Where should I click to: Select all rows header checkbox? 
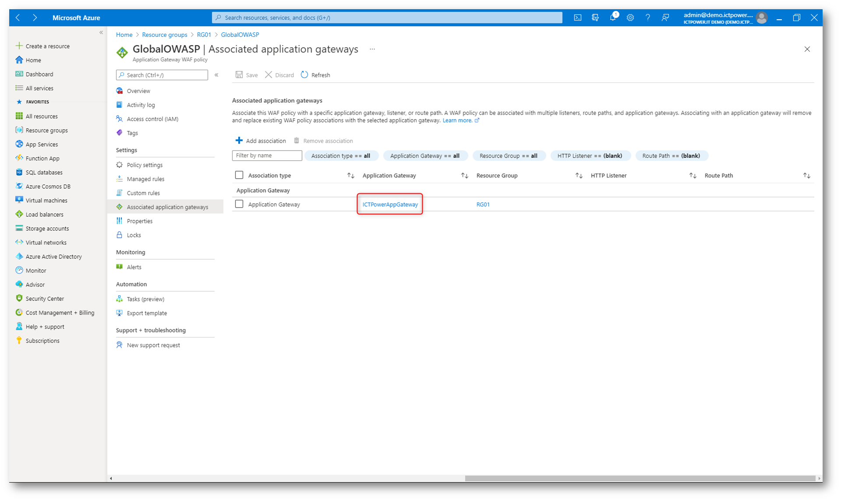point(239,175)
